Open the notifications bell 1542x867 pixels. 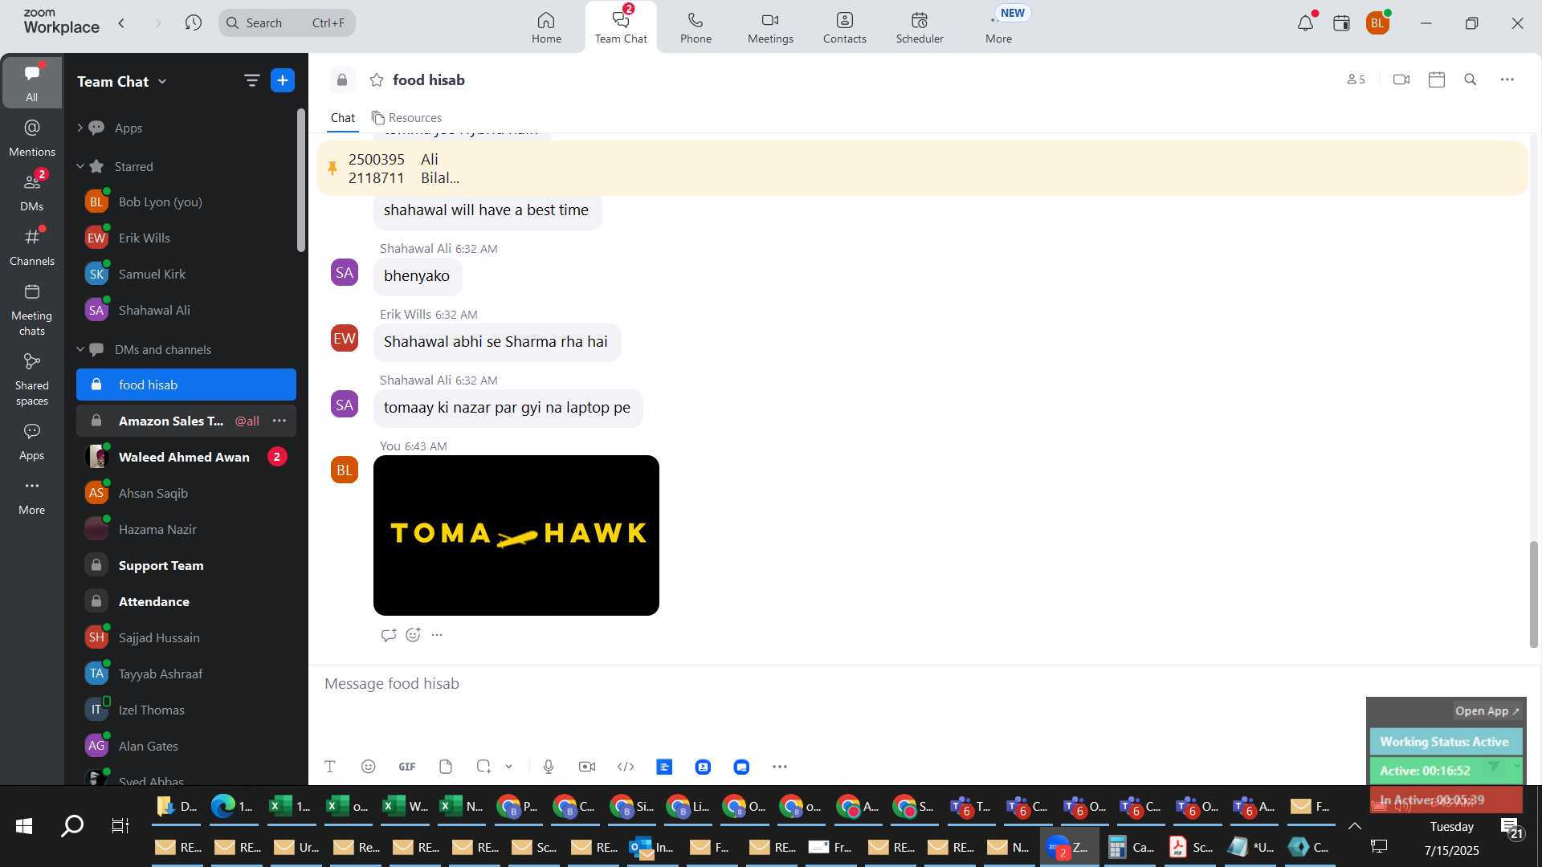tap(1305, 23)
